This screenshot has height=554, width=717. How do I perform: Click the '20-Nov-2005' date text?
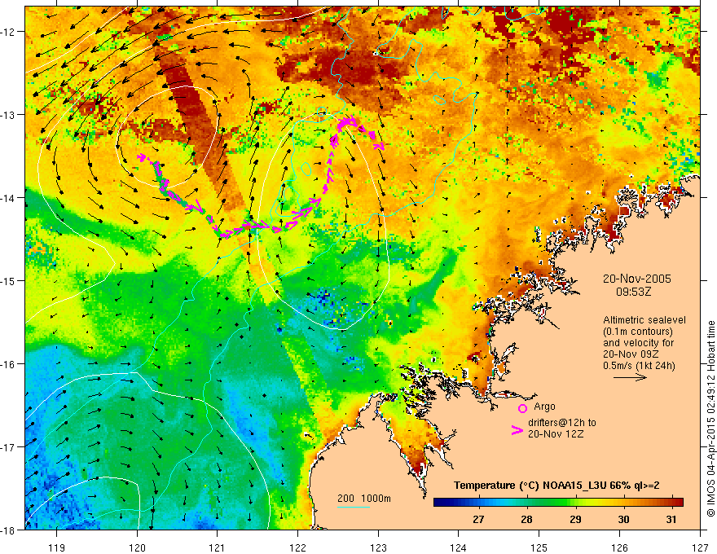pos(637,279)
